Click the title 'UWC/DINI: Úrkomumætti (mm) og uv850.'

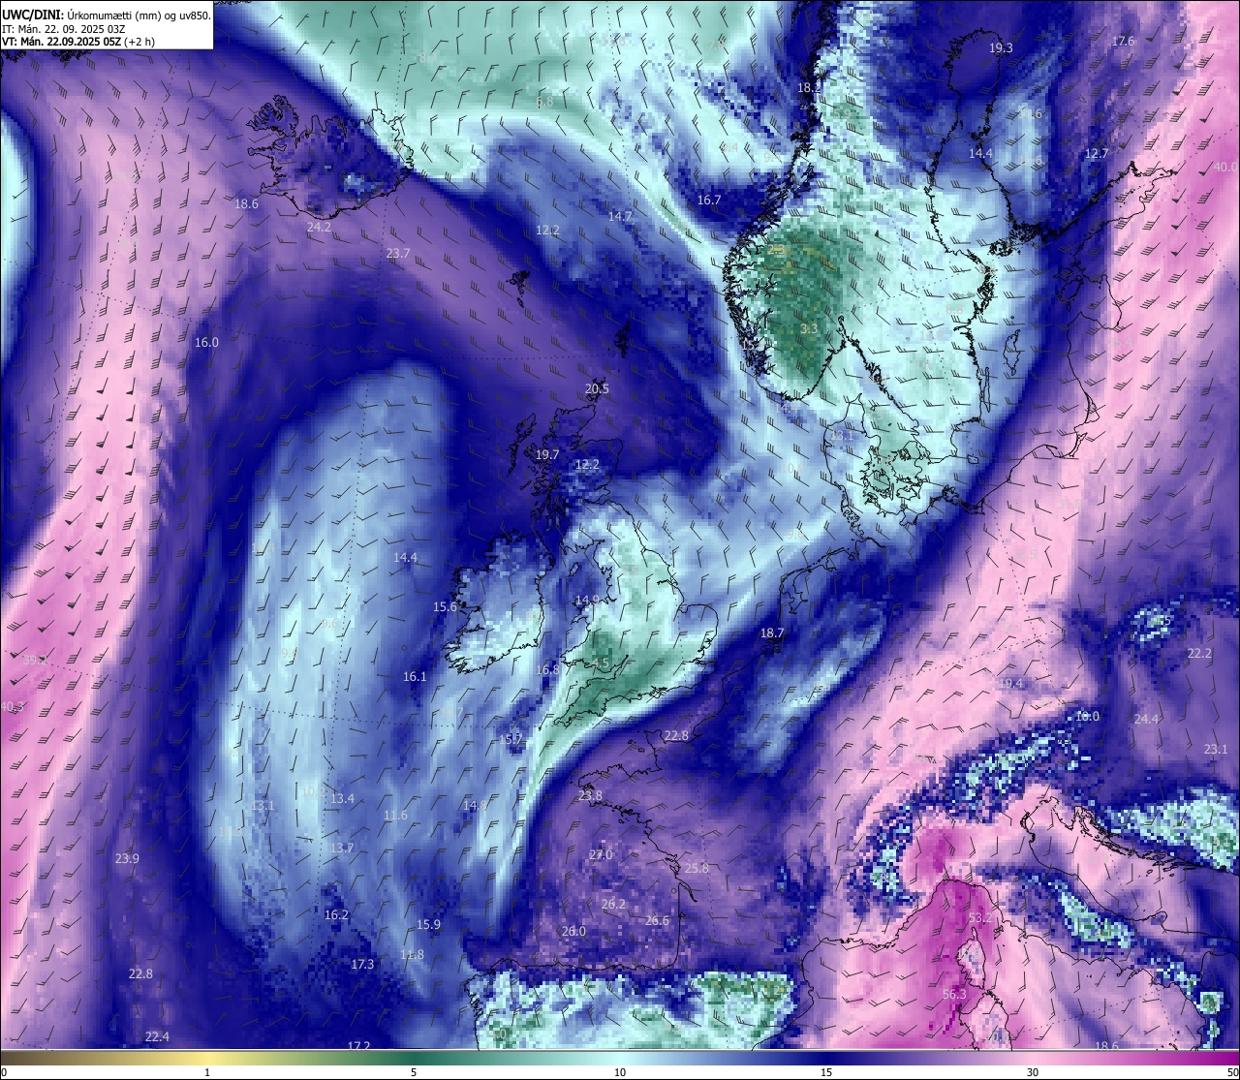pos(107,15)
